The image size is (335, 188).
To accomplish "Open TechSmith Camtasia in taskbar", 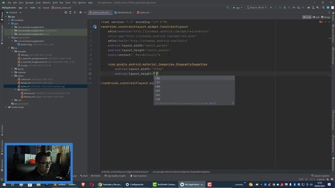I will [x=164, y=184].
